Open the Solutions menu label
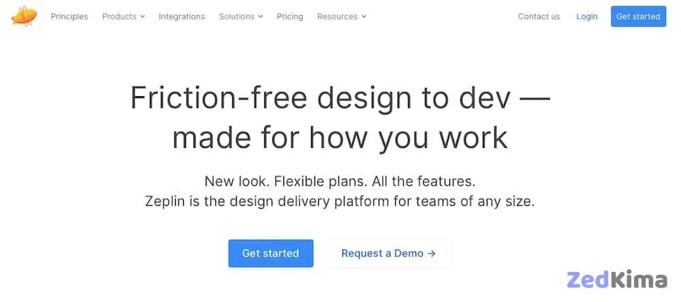The image size is (681, 302). click(236, 16)
